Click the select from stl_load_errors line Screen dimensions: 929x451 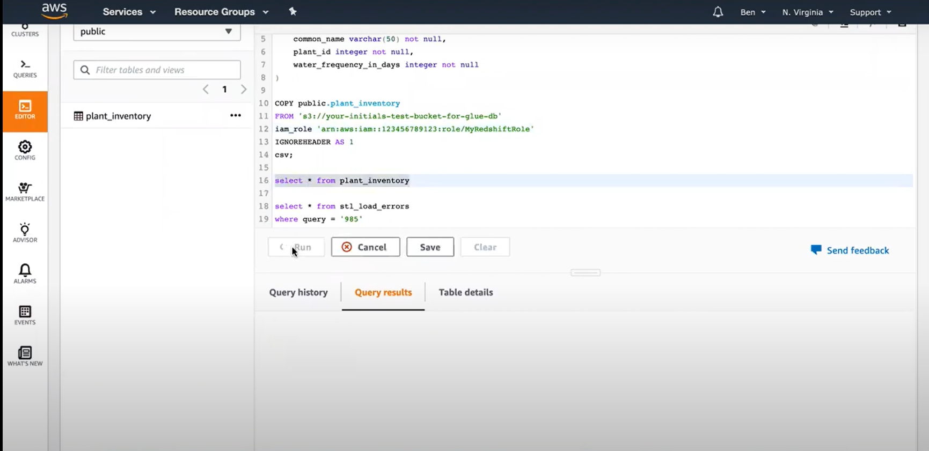click(342, 206)
